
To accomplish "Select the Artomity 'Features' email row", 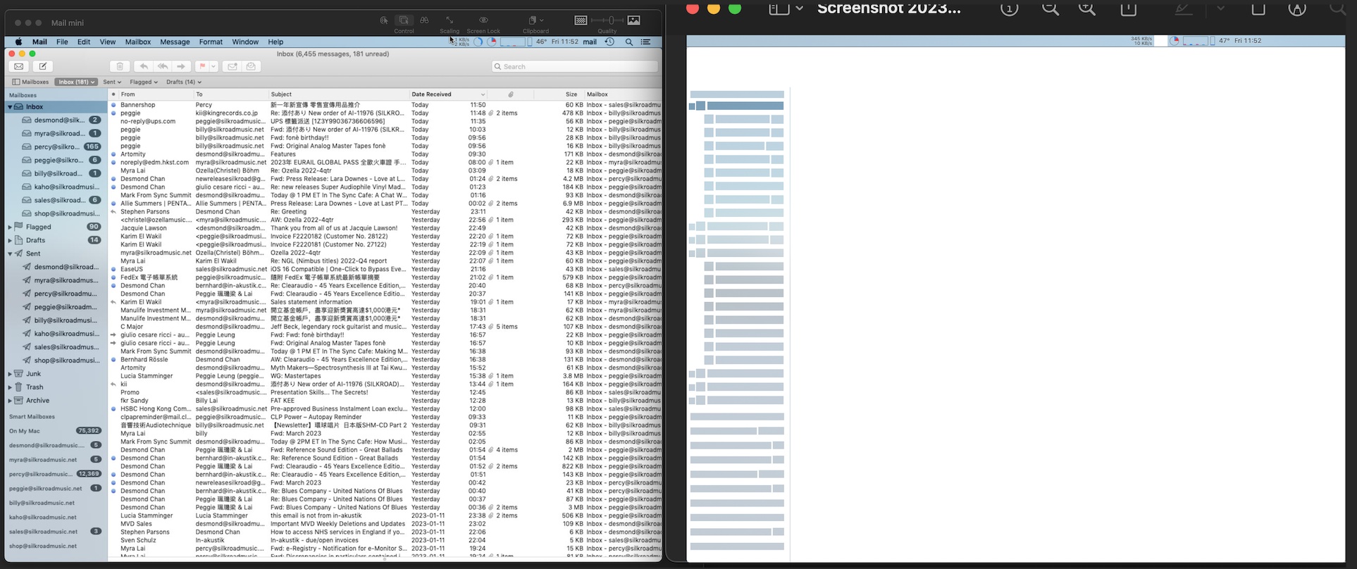I will pos(385,154).
